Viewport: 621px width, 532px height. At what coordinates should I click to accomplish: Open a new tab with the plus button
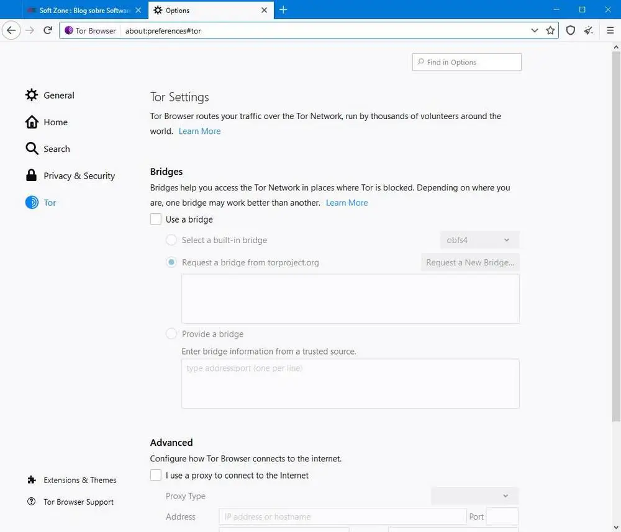[x=283, y=10]
